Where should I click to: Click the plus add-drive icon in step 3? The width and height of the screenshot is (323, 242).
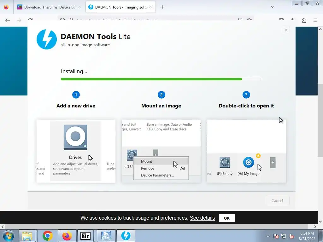[x=273, y=163]
